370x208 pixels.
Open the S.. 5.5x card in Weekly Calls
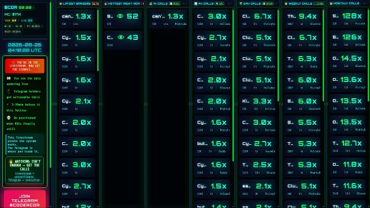click(x=303, y=125)
